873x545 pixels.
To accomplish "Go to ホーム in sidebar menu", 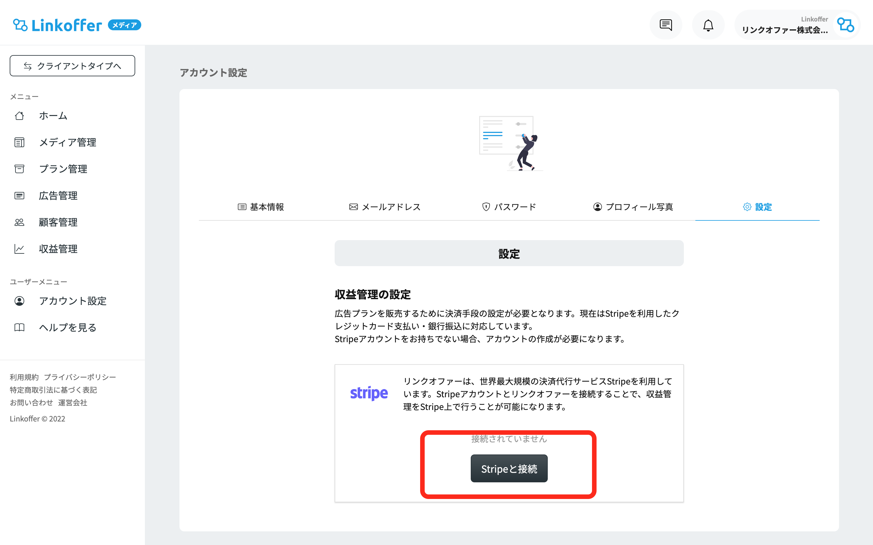I will coord(53,116).
